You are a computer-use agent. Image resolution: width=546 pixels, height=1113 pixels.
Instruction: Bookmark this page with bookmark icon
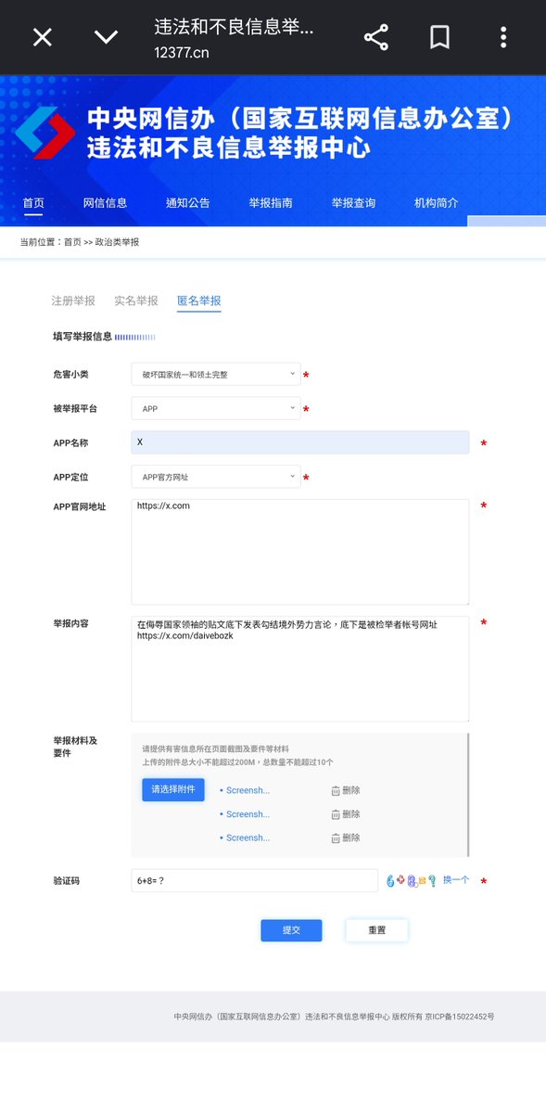[439, 37]
